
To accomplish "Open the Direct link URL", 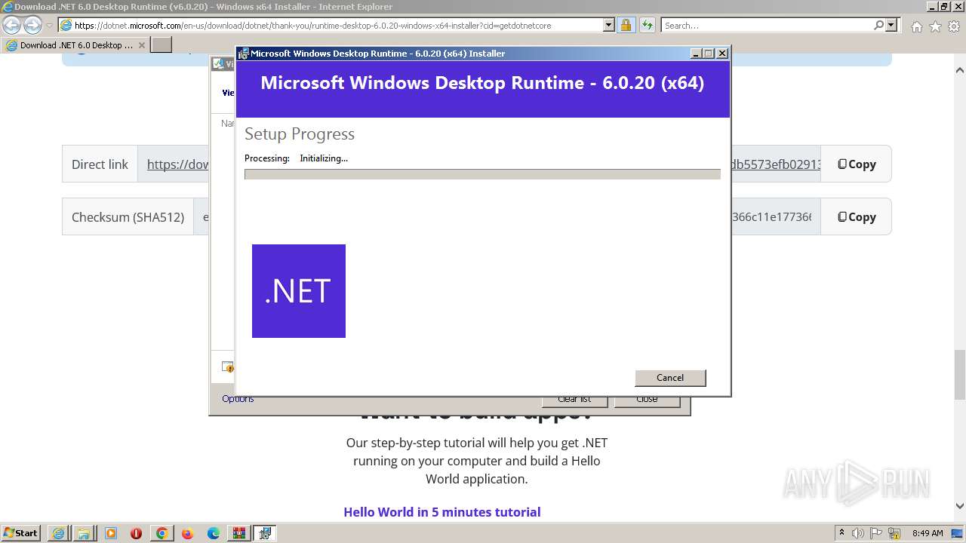I will click(178, 164).
